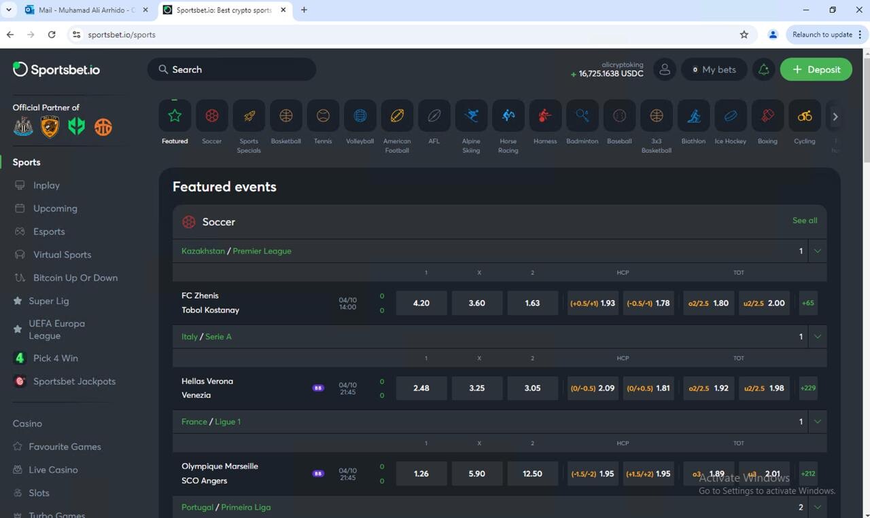870x518 pixels.
Task: Bet on FC Zhenis win at 4.20
Action: tap(421, 303)
